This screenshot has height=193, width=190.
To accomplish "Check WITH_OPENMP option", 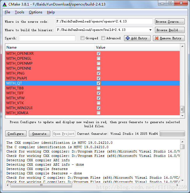I will [98, 63].
